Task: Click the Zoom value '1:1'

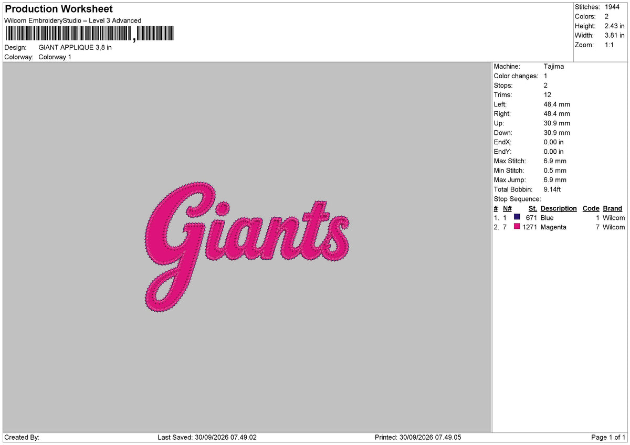Action: click(x=610, y=45)
